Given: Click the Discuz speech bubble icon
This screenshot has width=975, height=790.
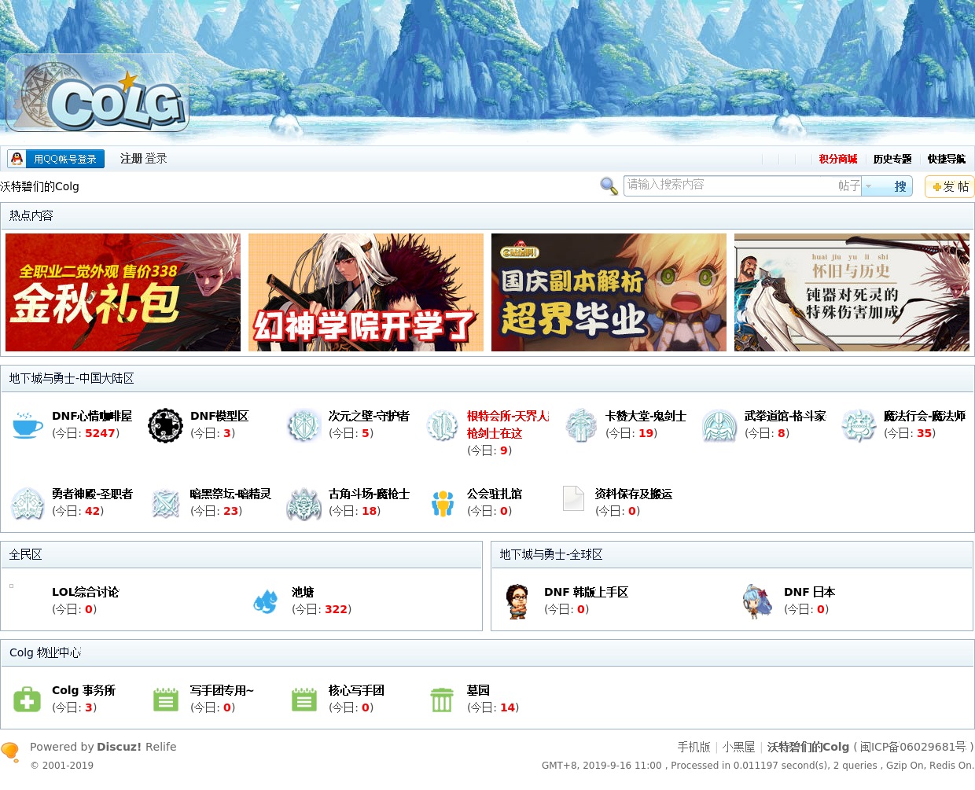Looking at the screenshot, I should pos(9,751).
